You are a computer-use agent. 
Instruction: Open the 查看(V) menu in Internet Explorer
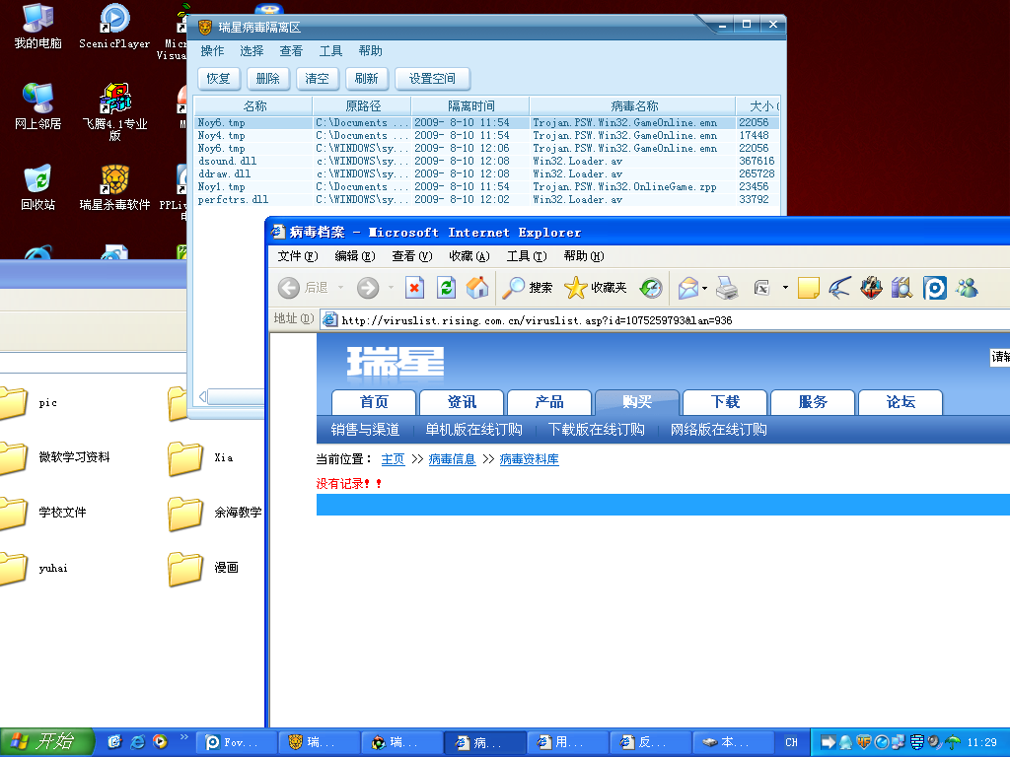click(412, 256)
